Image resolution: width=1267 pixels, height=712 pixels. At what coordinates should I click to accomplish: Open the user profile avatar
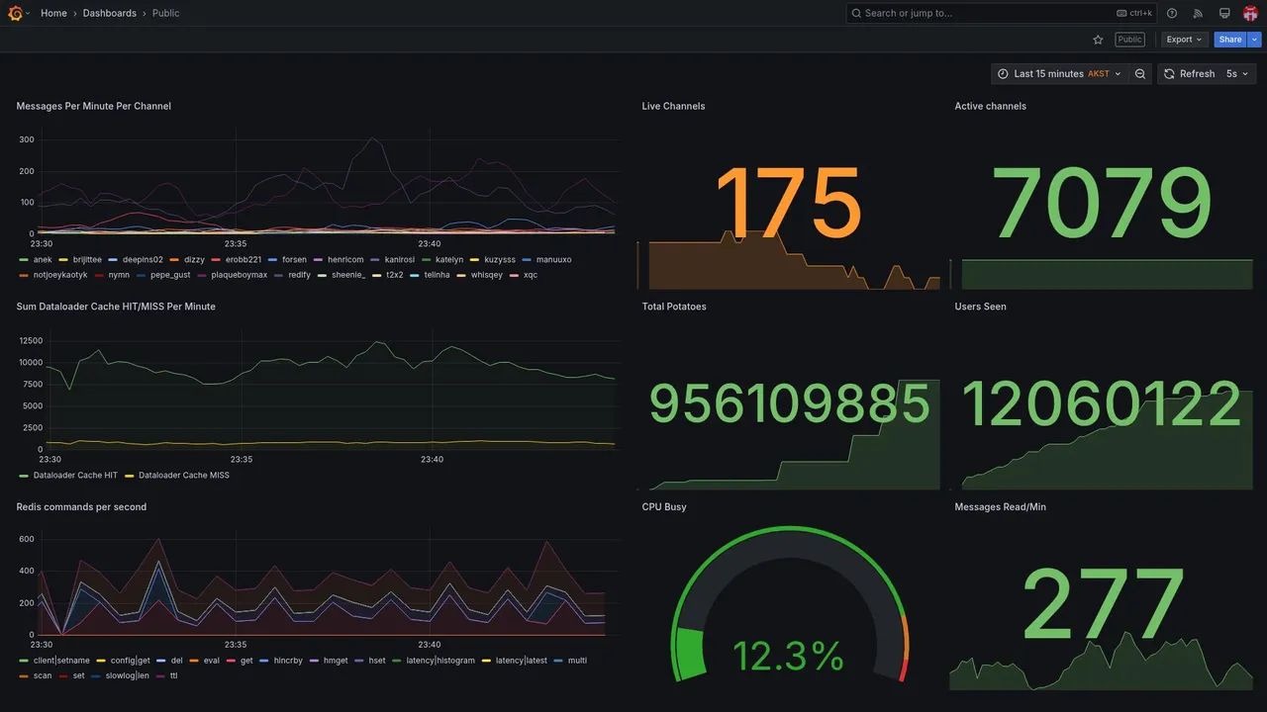(1250, 13)
